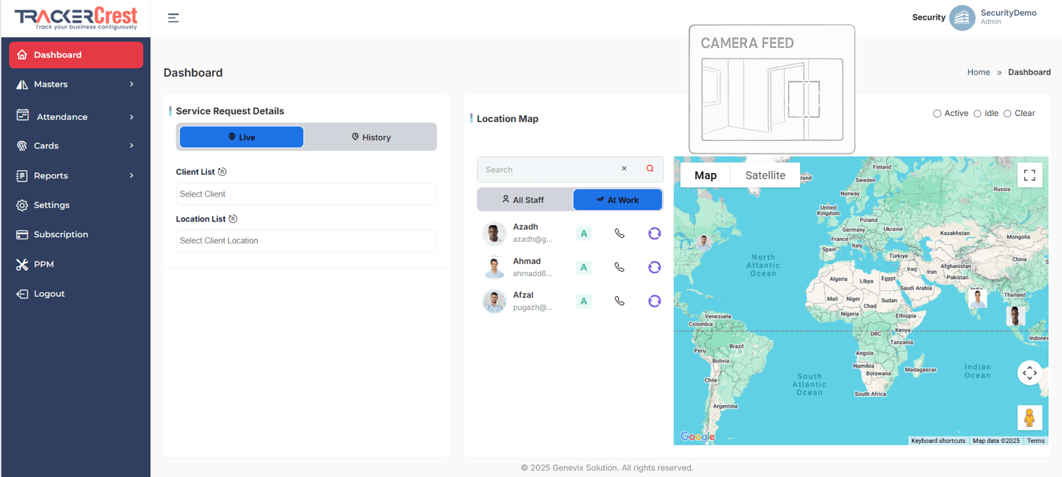Click the phone icon for Ahmad
Image resolution: width=1062 pixels, height=477 pixels.
coord(619,267)
